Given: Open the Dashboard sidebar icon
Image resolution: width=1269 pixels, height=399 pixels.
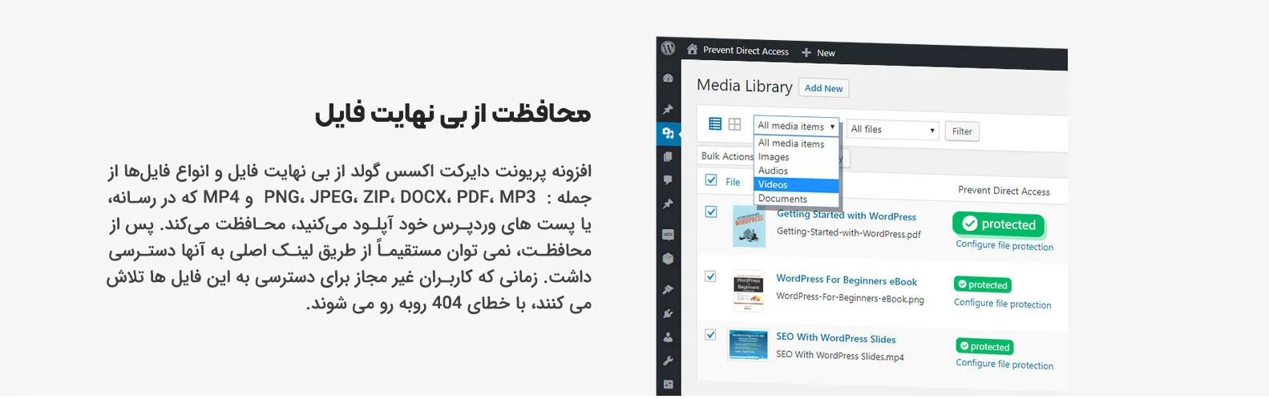Looking at the screenshot, I should 668,79.
